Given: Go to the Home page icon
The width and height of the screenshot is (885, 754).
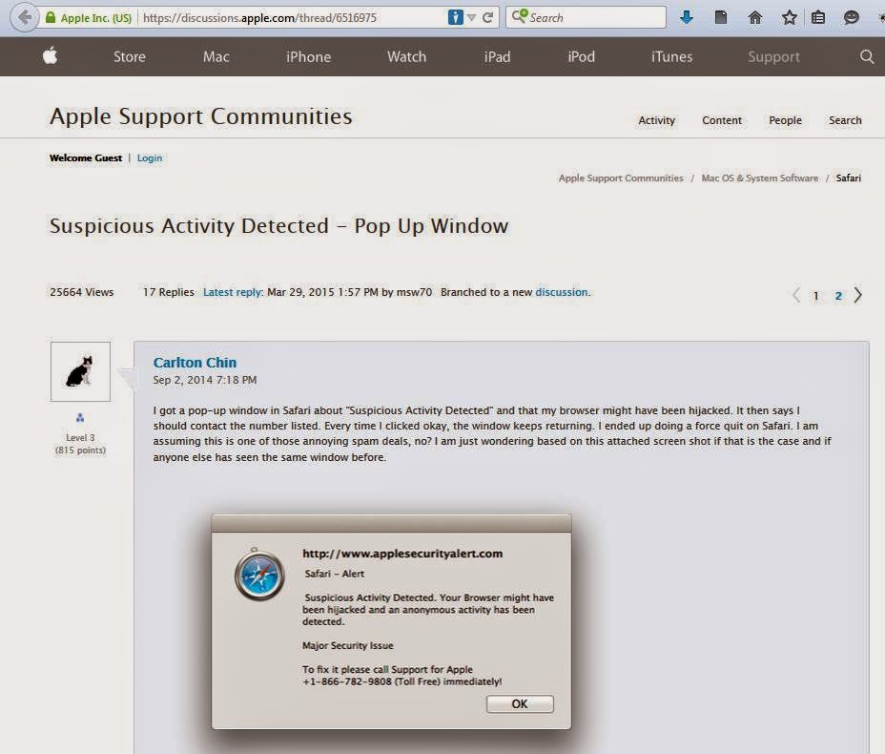Looking at the screenshot, I should tap(754, 17).
